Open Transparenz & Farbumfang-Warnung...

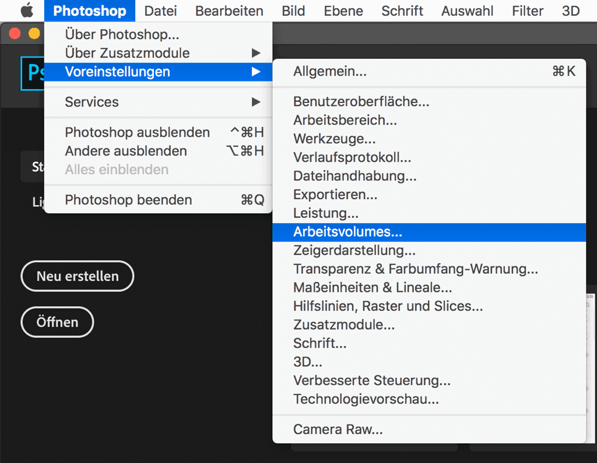pyautogui.click(x=429, y=269)
